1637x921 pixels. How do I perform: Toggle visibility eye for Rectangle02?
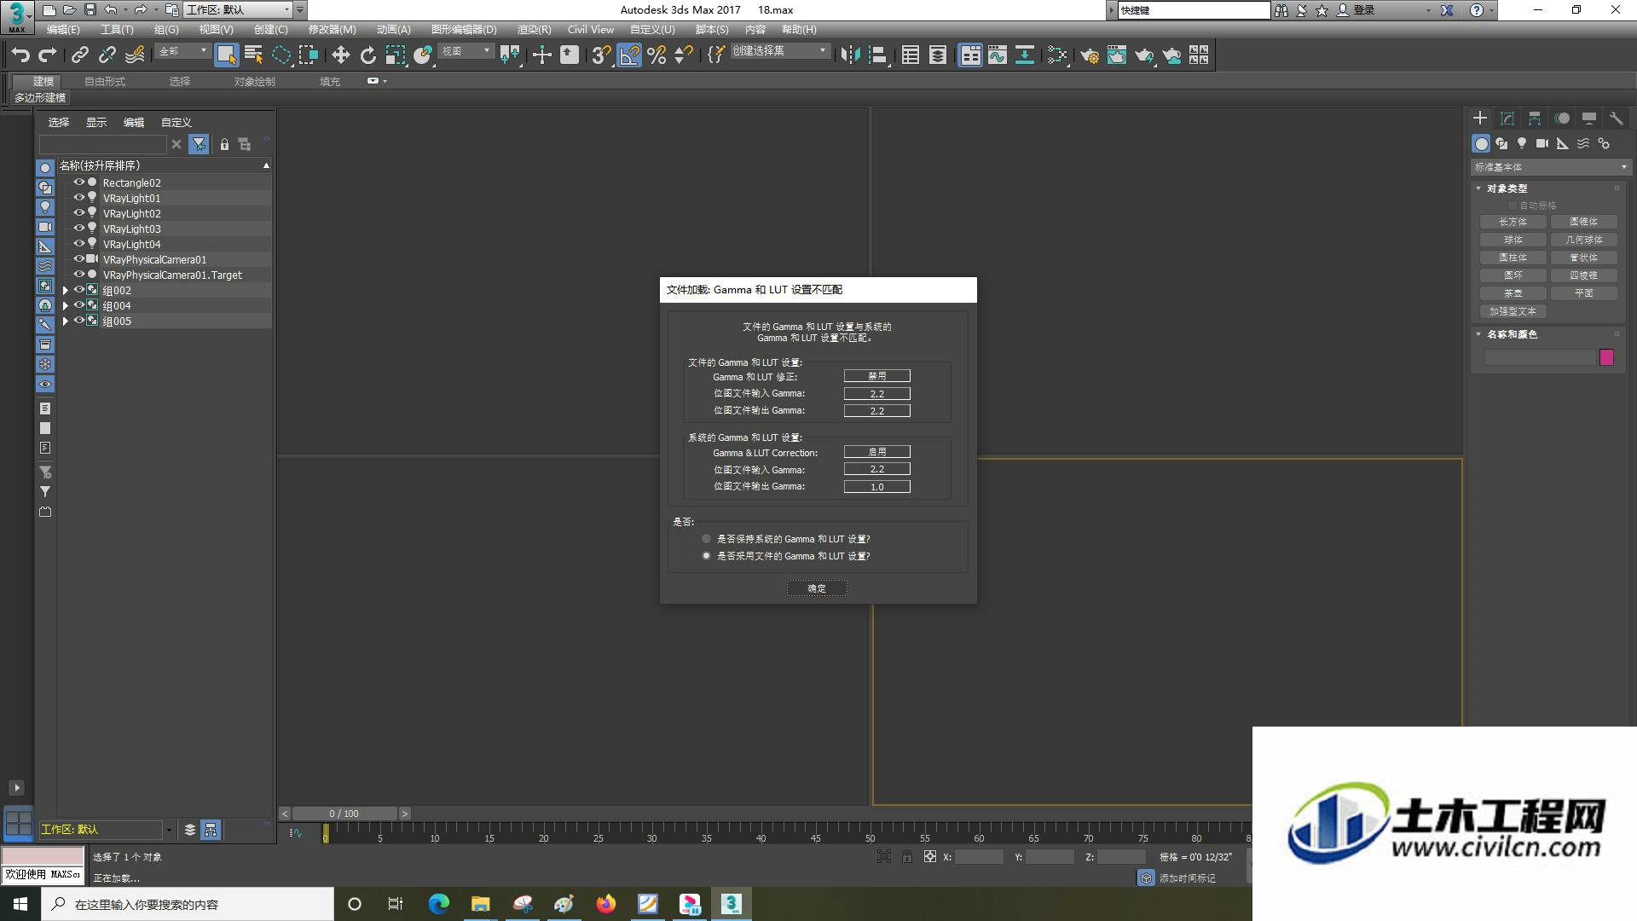tap(78, 182)
